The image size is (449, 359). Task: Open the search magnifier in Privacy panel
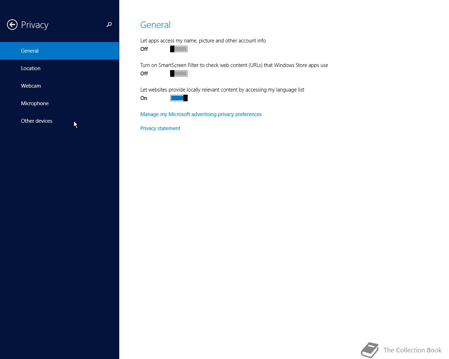tap(109, 25)
